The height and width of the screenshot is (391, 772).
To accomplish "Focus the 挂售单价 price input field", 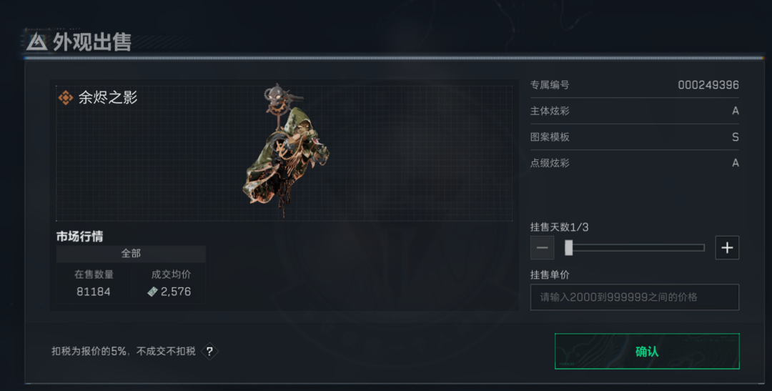I will (634, 297).
